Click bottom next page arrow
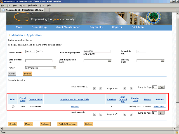Viewport: 179px width, 134px height. click(x=124, y=114)
